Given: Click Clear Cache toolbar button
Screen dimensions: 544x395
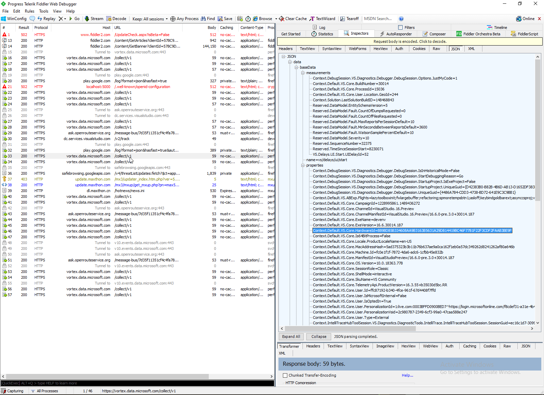Looking at the screenshot, I should tap(293, 19).
